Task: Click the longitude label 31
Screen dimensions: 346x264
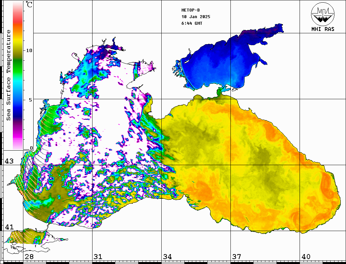Action: 98,257
